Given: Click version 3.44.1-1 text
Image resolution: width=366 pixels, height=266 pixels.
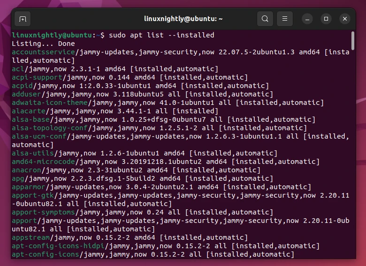Looking at the screenshot, I should (x=134, y=111).
